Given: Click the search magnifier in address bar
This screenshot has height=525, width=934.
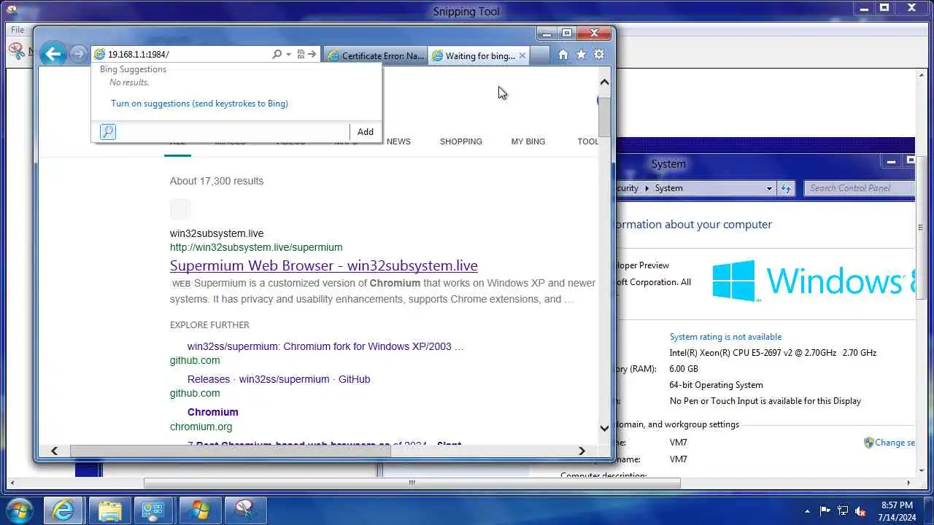Looking at the screenshot, I should pyautogui.click(x=277, y=55).
